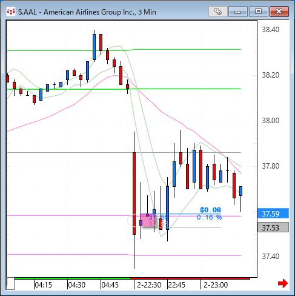
Task: Minimize the S.AAL chart window
Action: [238, 12]
